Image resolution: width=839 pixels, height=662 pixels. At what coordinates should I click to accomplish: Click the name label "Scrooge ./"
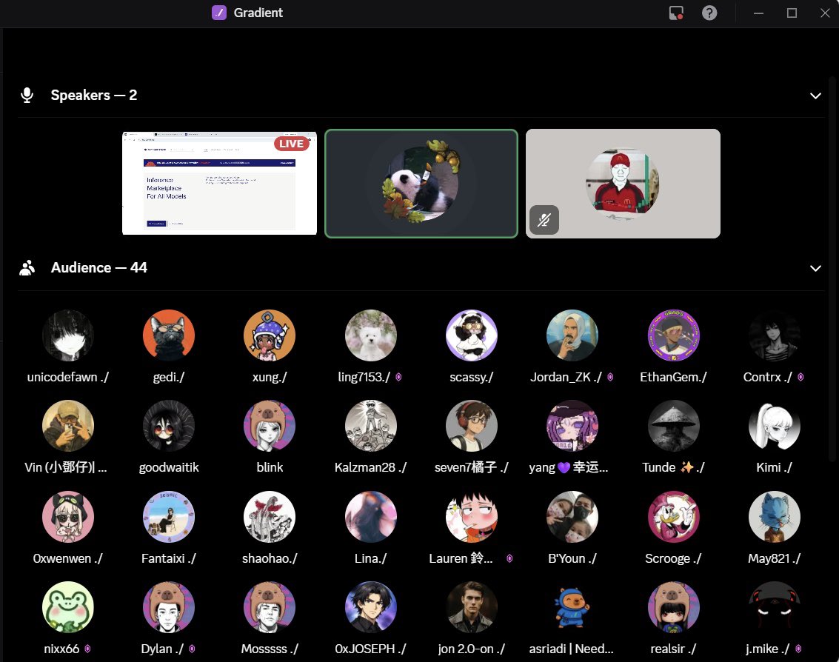pos(673,559)
